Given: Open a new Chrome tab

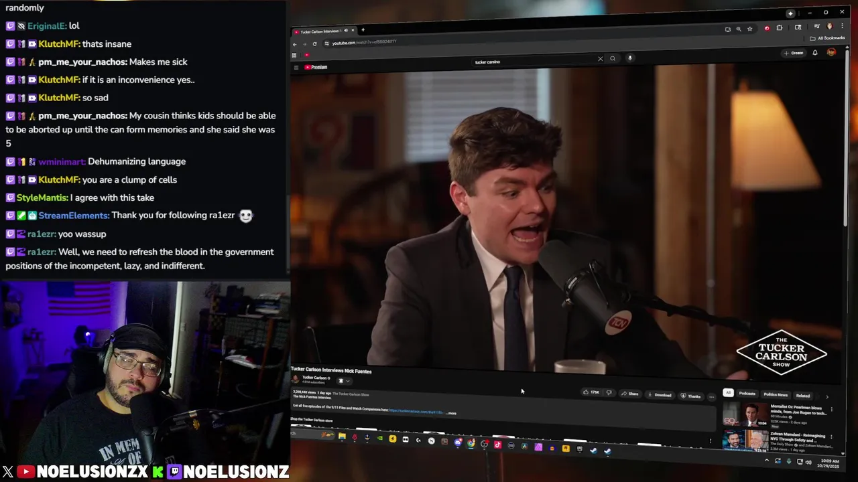Looking at the screenshot, I should 363,29.
